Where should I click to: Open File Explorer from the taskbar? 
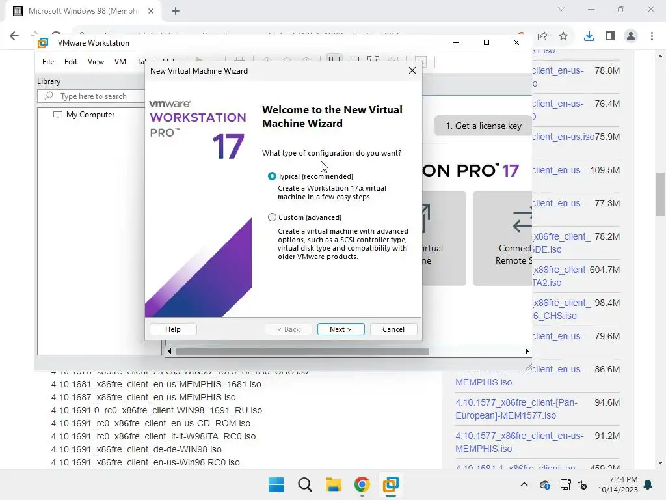click(334, 484)
